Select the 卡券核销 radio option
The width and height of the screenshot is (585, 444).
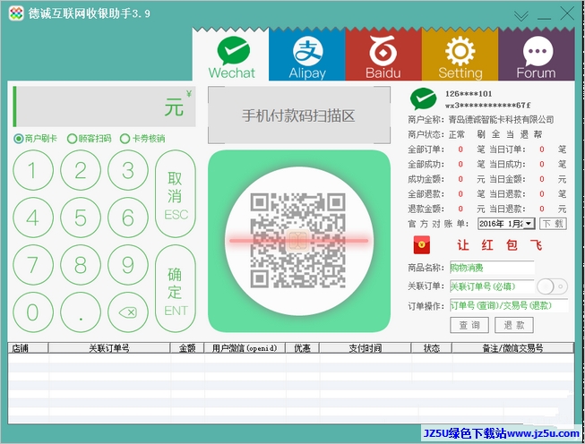pos(142,139)
